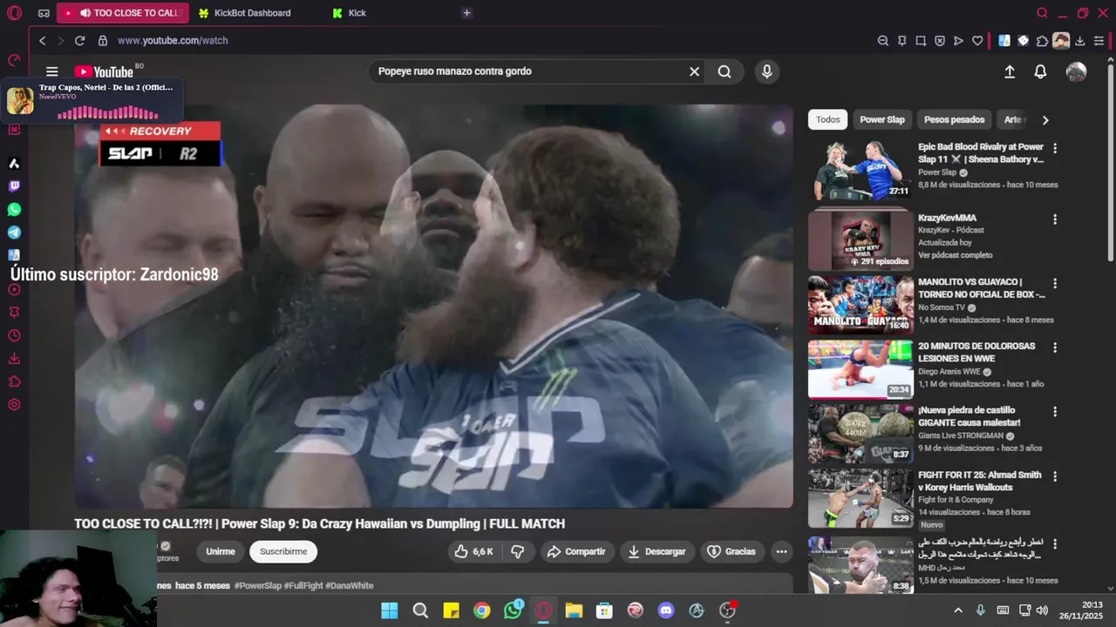1116x627 pixels.
Task: Clear the YouTube search box with X
Action: (694, 71)
